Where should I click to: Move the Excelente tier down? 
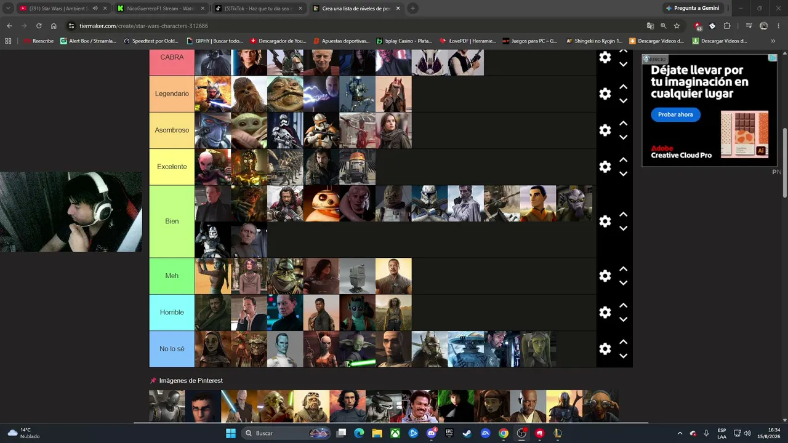[623, 174]
